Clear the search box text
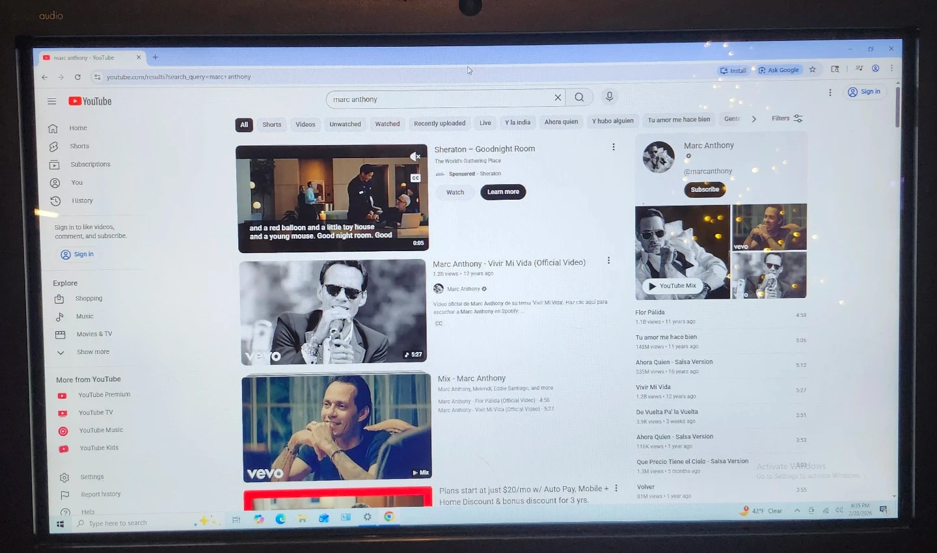Screen dimensions: 937x553 click(x=558, y=98)
